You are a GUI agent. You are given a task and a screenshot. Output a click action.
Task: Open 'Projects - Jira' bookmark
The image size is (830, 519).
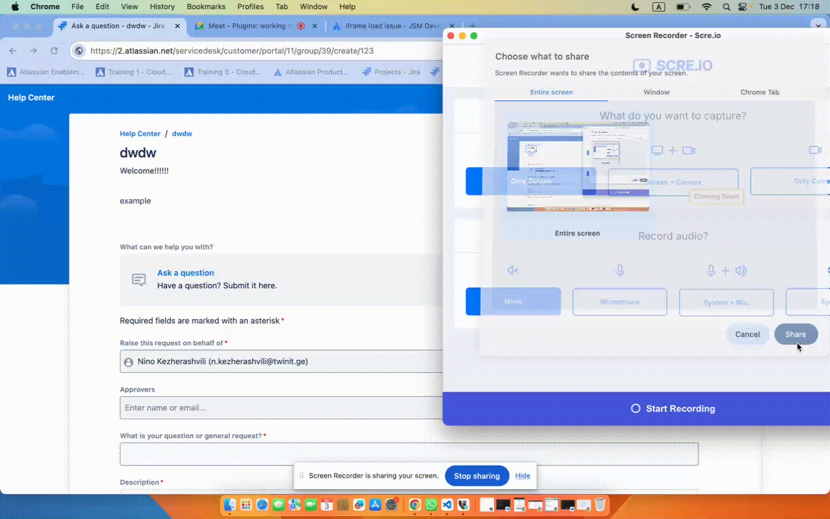click(x=391, y=72)
